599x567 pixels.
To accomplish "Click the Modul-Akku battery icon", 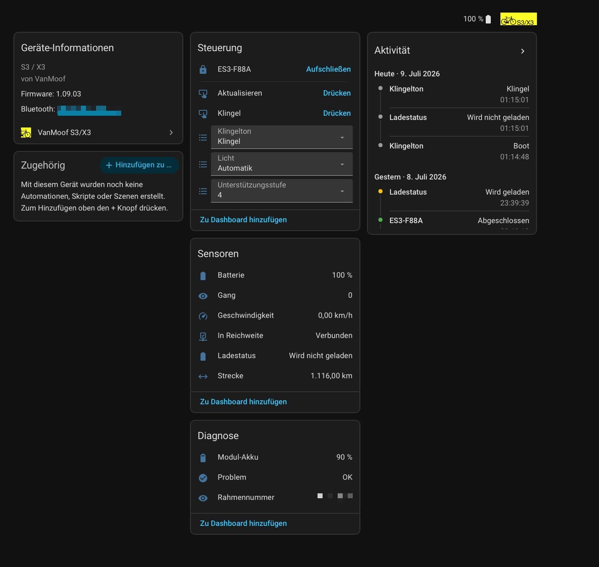I will (x=203, y=458).
